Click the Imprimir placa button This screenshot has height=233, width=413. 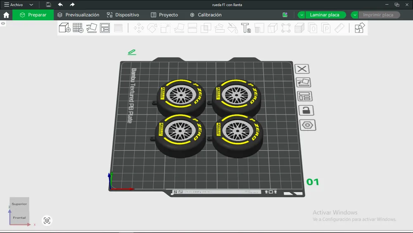(379, 15)
